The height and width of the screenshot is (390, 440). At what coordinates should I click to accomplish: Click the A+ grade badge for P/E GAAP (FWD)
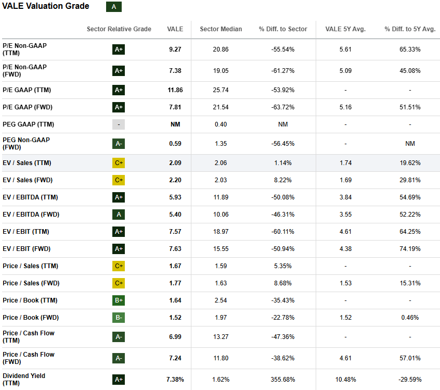(x=119, y=107)
